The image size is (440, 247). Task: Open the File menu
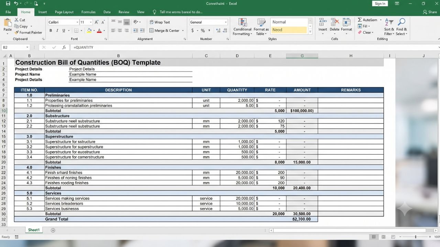pyautogui.click(x=8, y=12)
